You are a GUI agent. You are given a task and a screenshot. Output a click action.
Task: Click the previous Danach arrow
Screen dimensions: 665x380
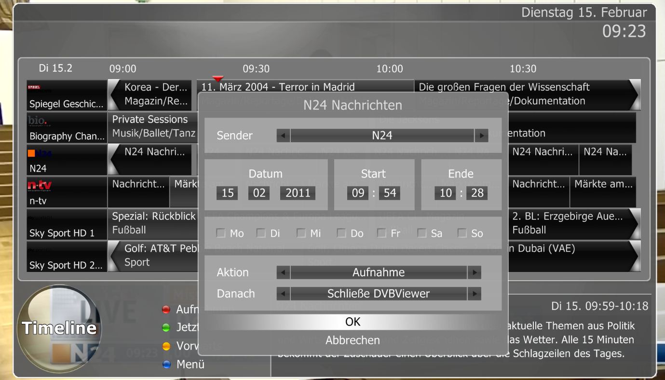pos(284,293)
